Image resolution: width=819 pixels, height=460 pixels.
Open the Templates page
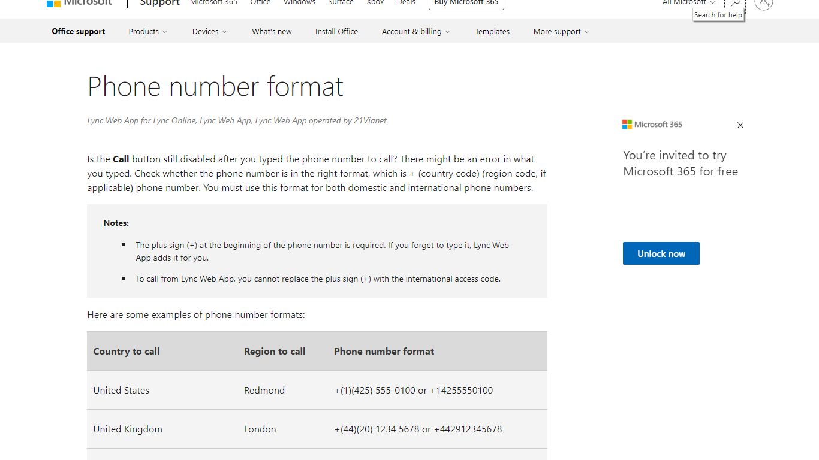[492, 31]
